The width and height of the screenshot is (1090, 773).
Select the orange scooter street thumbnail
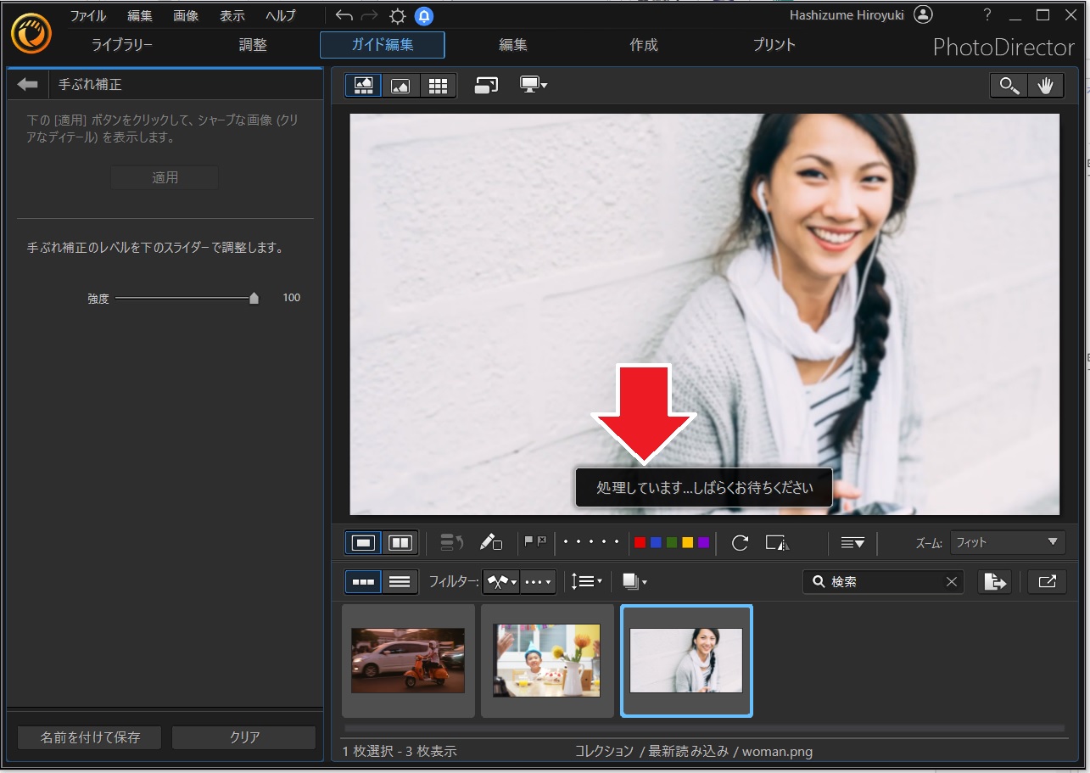point(408,660)
